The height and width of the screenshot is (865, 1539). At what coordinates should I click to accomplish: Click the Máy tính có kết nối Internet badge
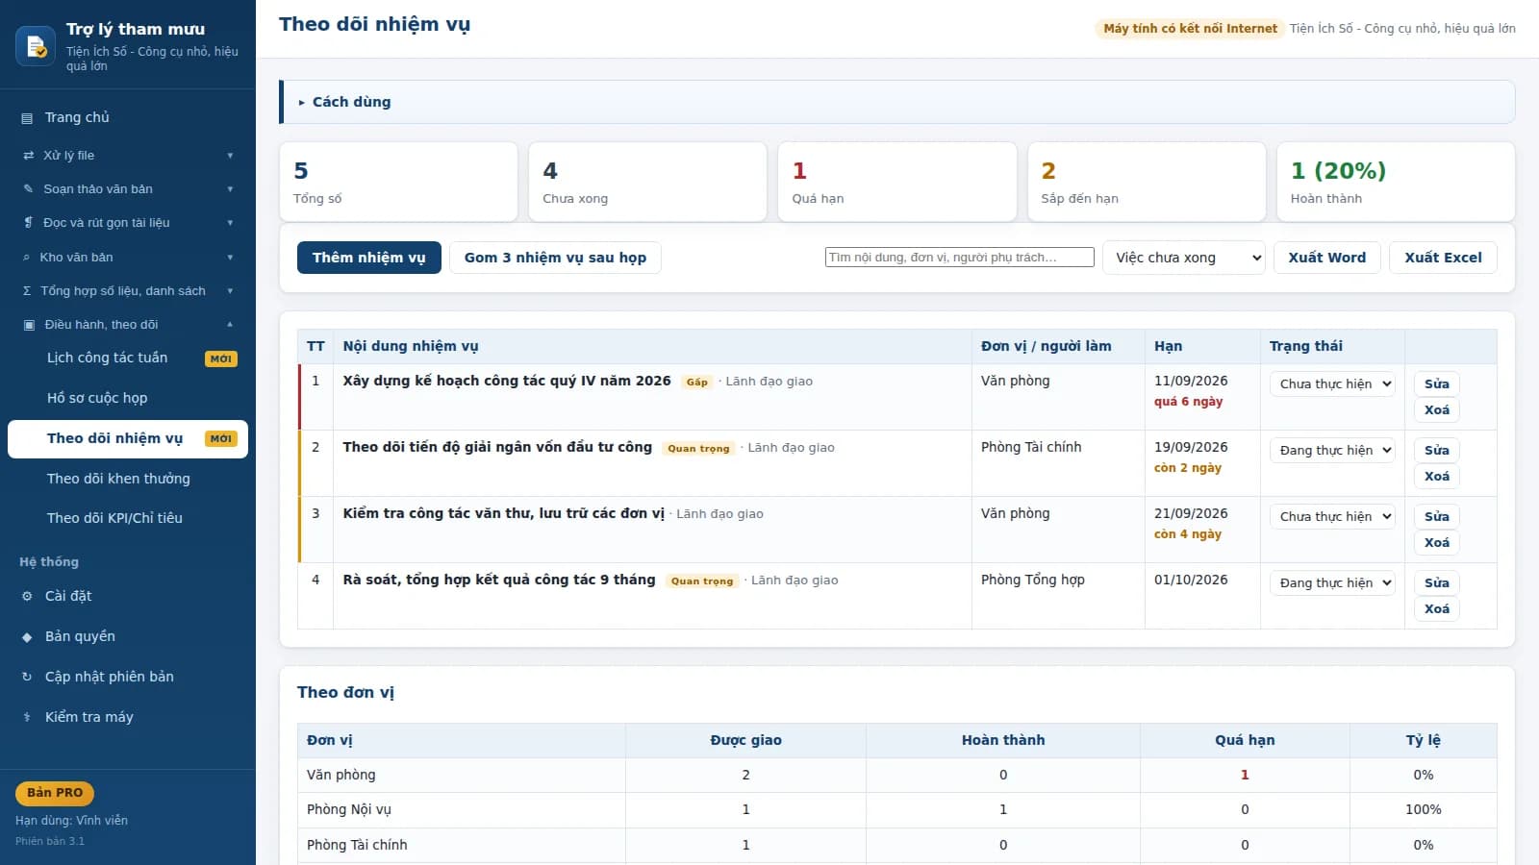click(x=1191, y=29)
